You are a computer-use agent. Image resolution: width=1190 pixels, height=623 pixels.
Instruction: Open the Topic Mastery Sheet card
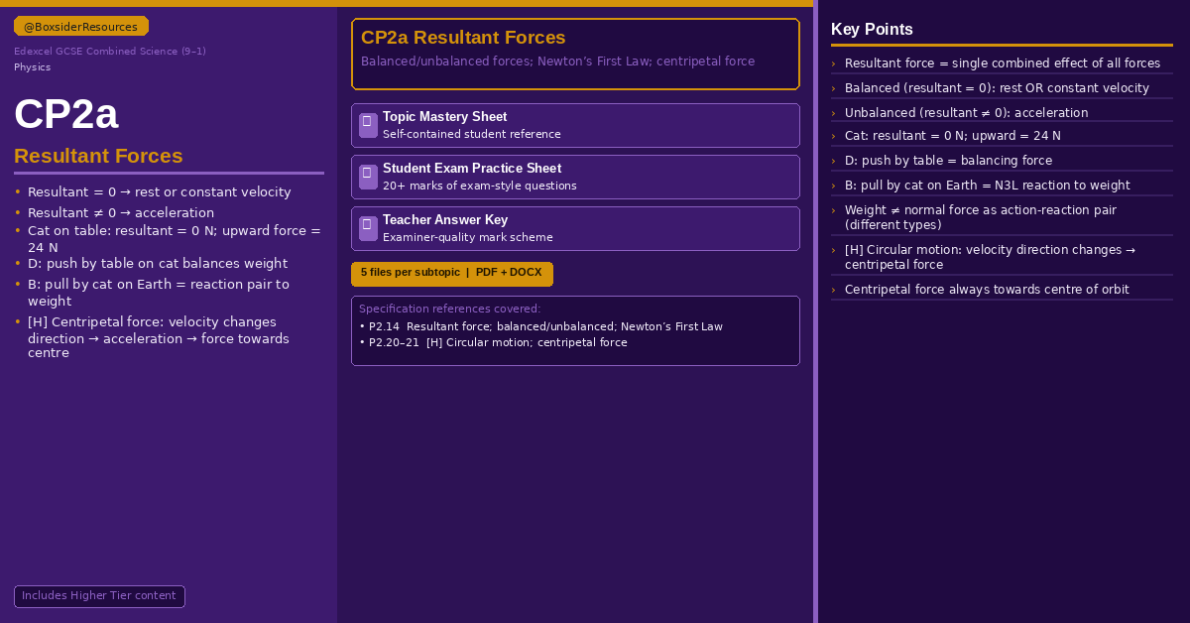[575, 125]
